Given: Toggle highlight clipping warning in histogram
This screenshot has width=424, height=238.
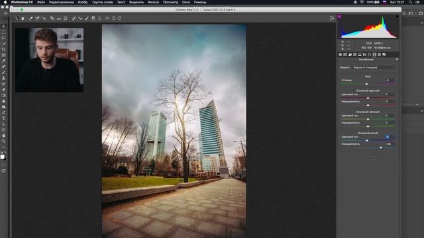Looking at the screenshot, I should [x=397, y=17].
